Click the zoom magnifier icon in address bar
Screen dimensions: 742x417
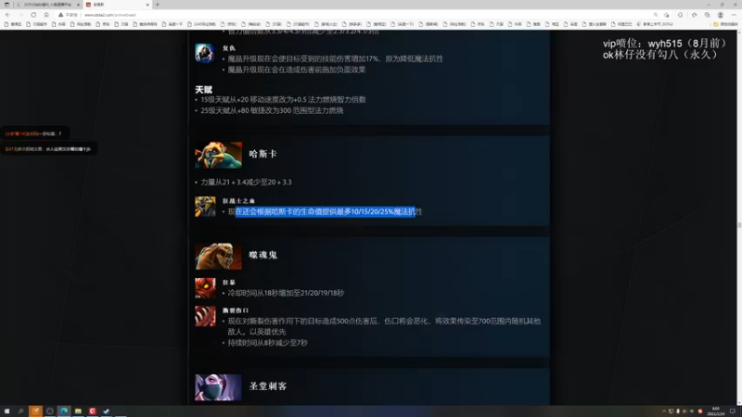point(656,15)
